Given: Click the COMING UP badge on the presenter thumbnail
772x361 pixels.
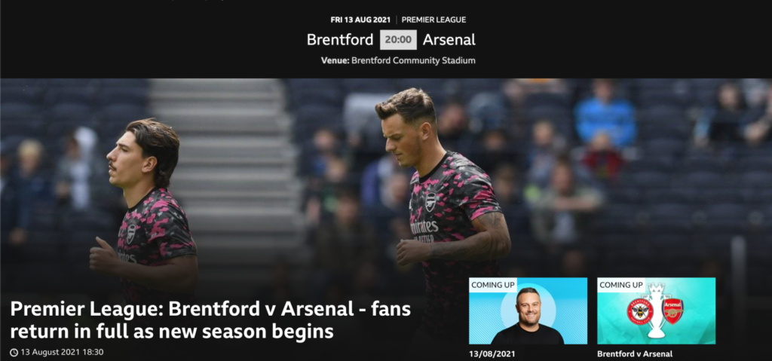Looking at the screenshot, I should (493, 285).
